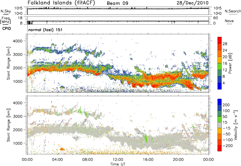Click the '12:00' time axis tick label
This screenshot has width=241, height=166.
point(118,160)
